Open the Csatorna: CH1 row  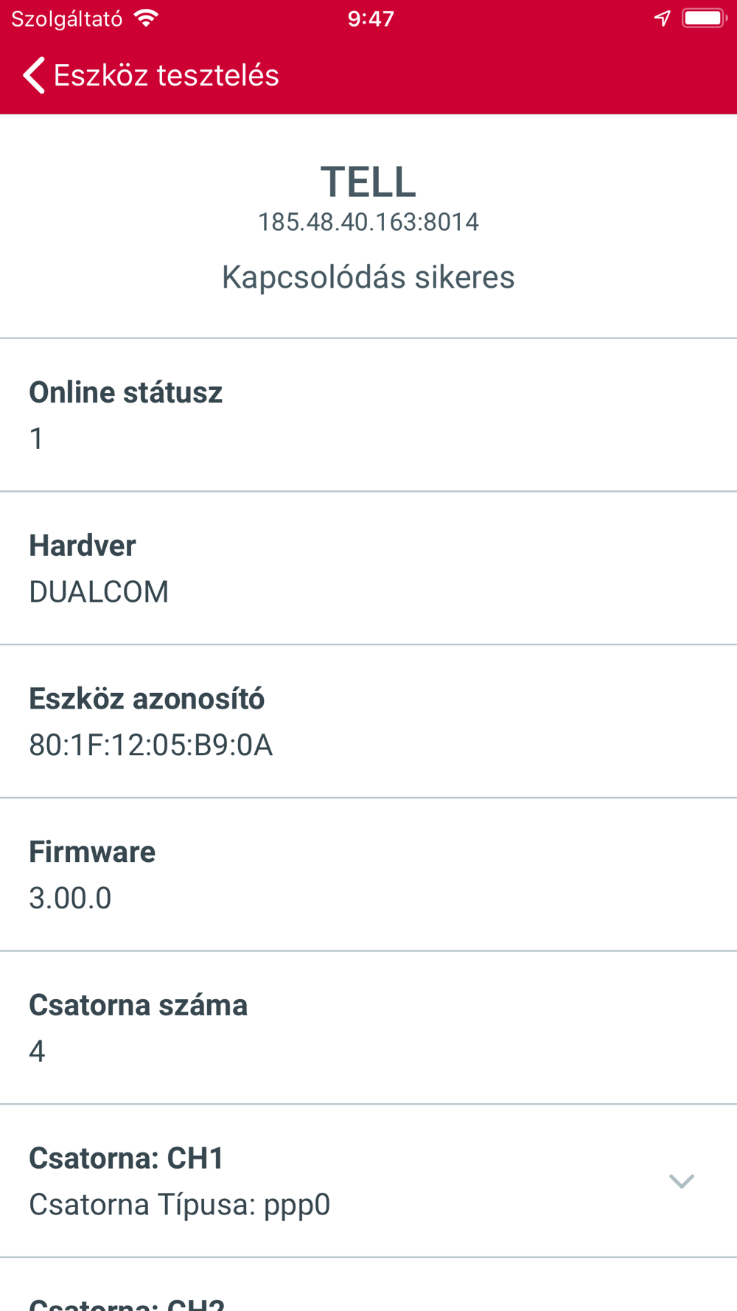tap(368, 1181)
